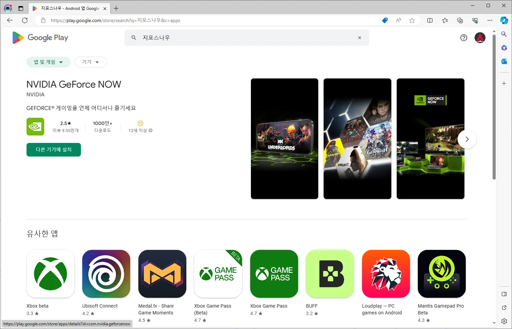Open Microsoft 365 in the sidebar
This screenshot has height=329, width=512.
tap(504, 48)
